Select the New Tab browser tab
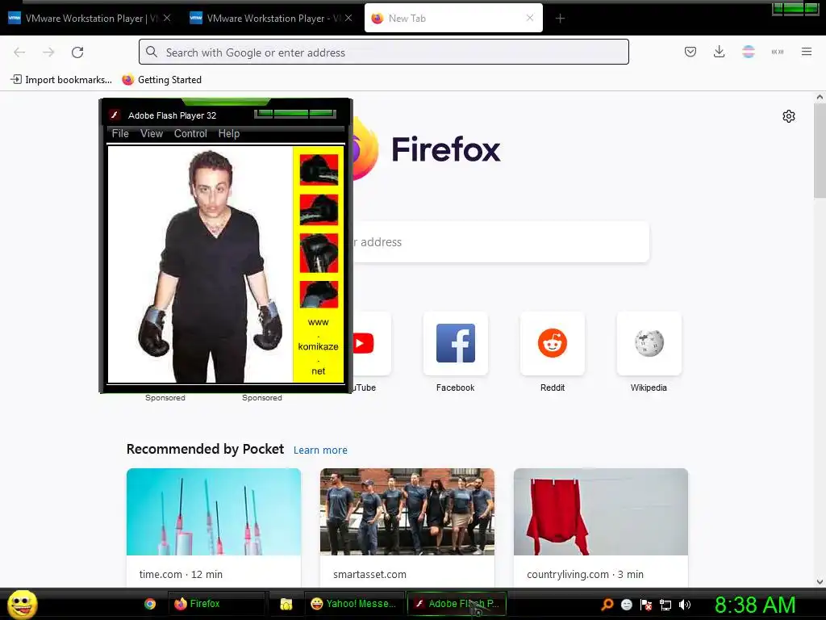The image size is (826, 620). (453, 19)
